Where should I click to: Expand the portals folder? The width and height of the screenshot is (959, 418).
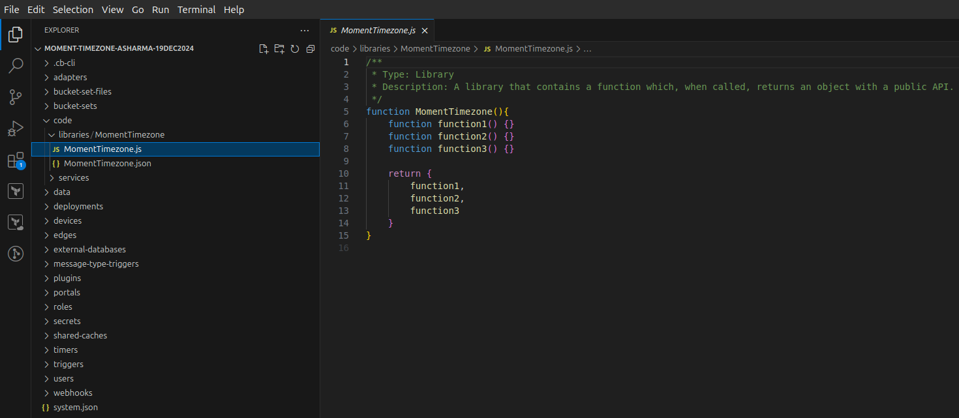pos(67,293)
